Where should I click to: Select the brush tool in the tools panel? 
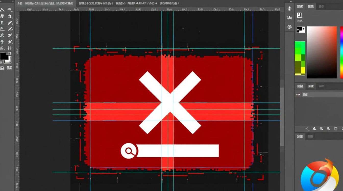click(10, 23)
